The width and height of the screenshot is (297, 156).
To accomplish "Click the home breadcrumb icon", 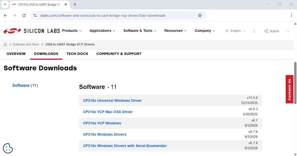I will point(5,44).
